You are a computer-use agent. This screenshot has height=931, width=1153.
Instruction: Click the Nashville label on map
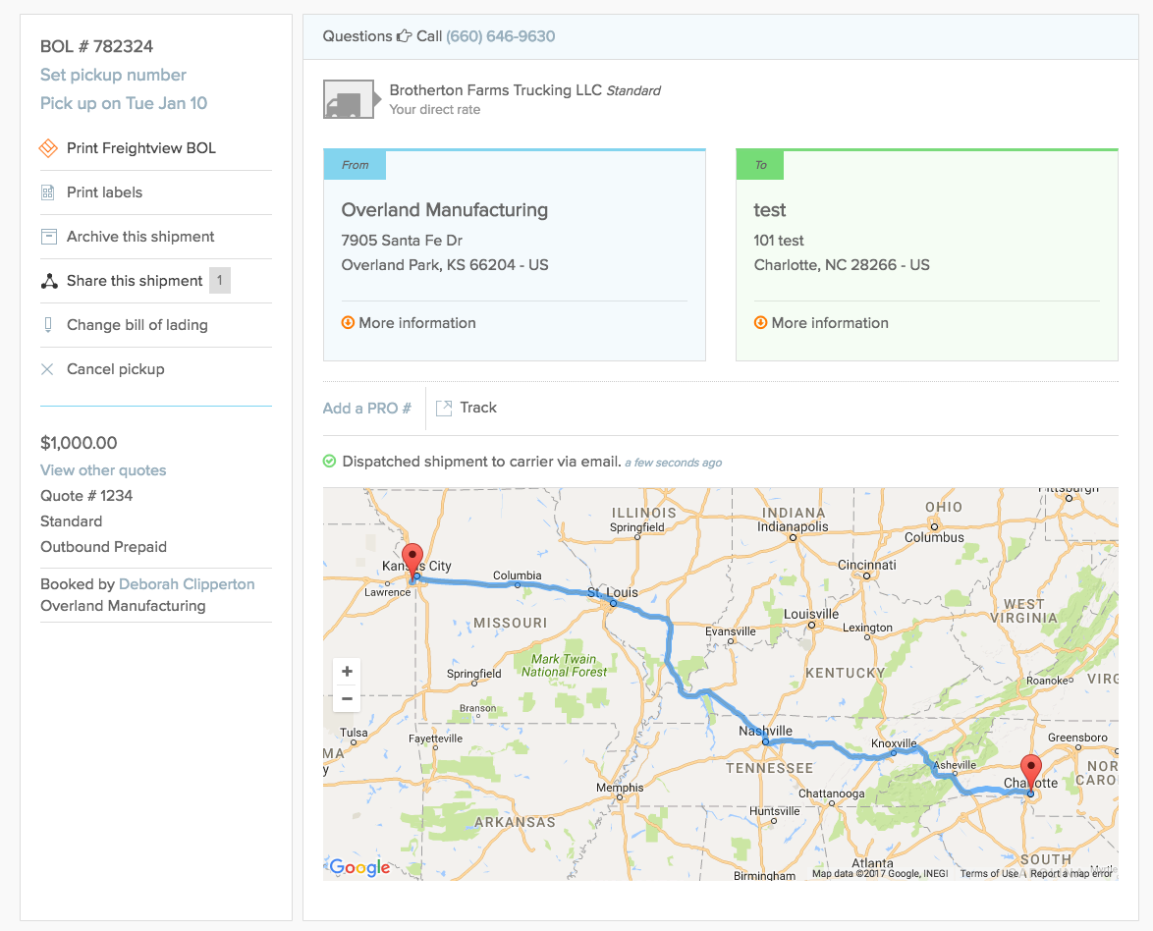point(765,731)
